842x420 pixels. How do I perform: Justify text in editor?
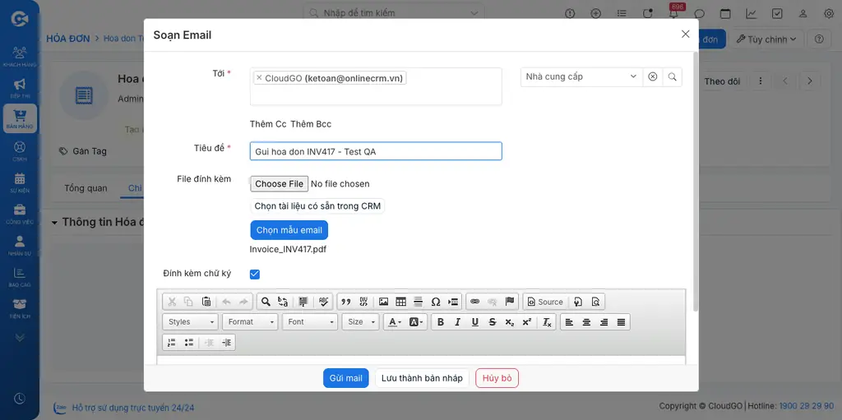pos(622,321)
